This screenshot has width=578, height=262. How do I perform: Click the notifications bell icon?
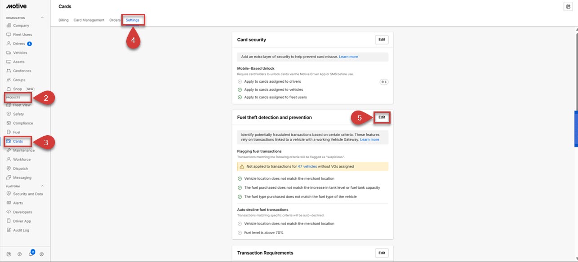pos(31,254)
